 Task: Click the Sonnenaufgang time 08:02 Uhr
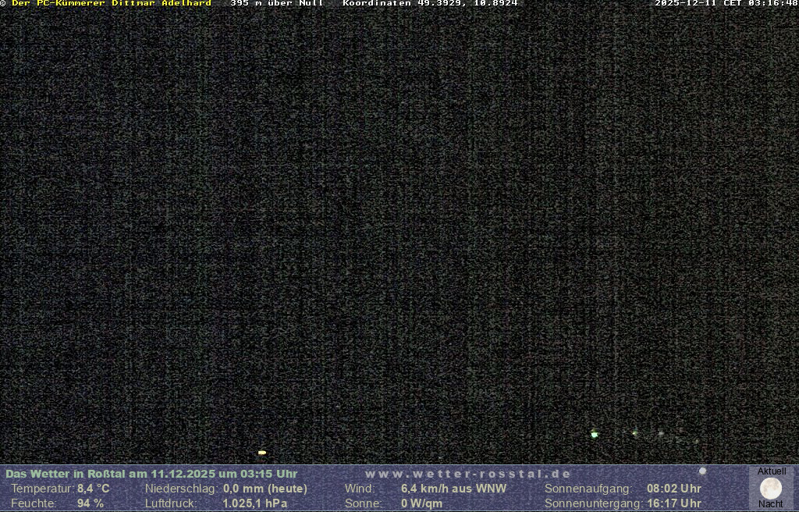click(x=673, y=489)
